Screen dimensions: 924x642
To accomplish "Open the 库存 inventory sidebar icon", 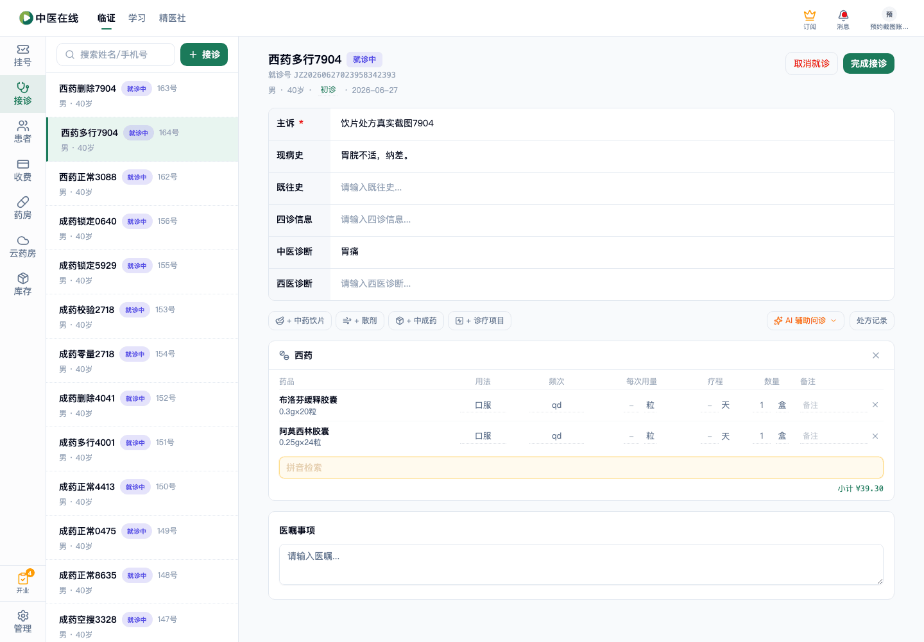I will (22, 285).
